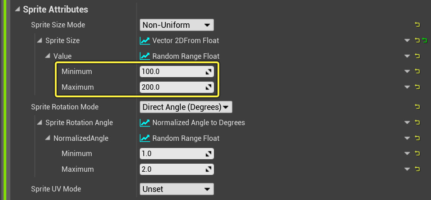Reset Sprite Size Minimum value to default
This screenshot has height=200, width=431.
(417, 71)
